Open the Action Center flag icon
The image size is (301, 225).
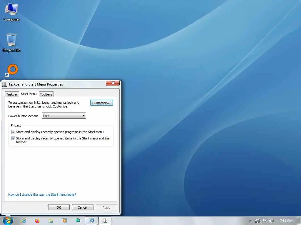tap(264, 221)
